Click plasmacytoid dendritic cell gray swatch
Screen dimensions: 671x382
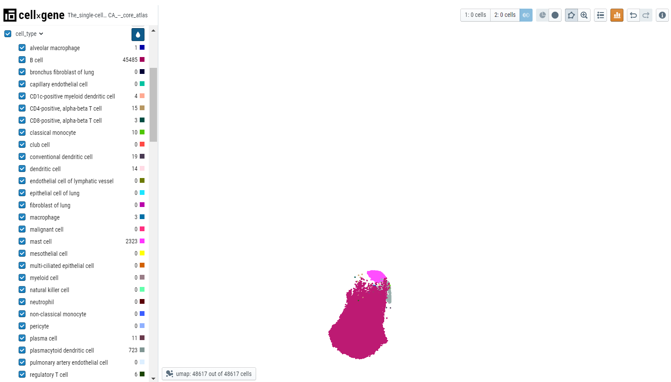142,350
